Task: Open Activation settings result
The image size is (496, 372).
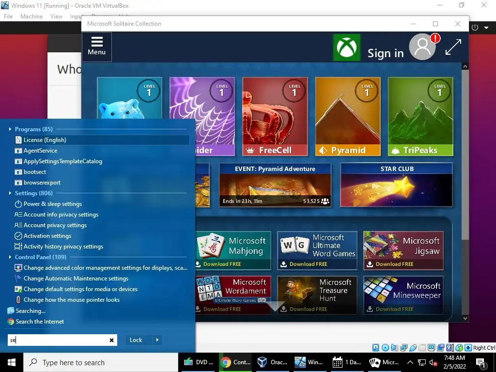Action: click(102, 236)
